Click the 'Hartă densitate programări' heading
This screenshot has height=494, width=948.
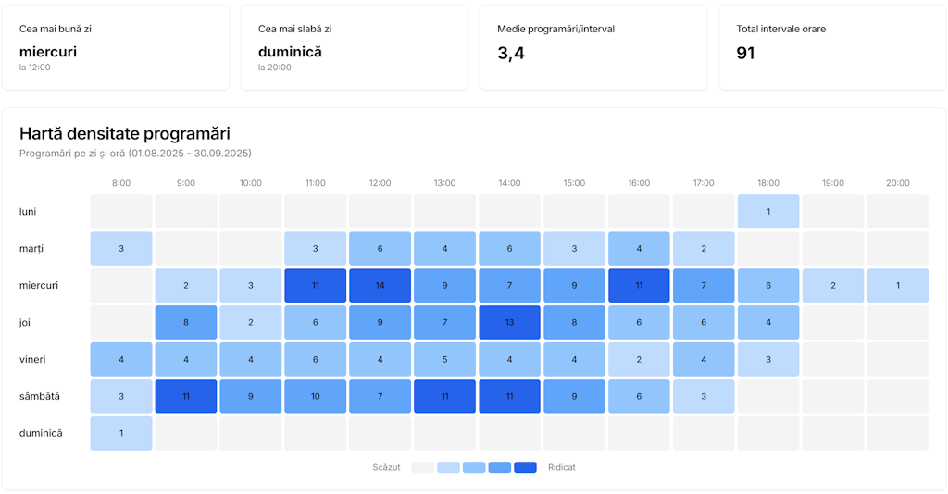125,134
